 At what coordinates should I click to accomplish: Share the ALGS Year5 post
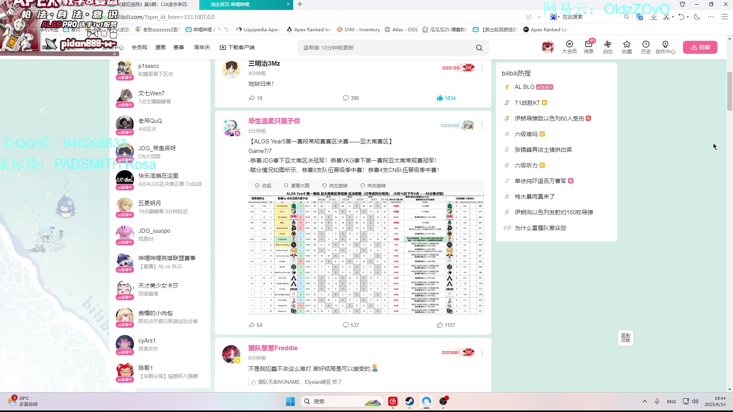255,325
